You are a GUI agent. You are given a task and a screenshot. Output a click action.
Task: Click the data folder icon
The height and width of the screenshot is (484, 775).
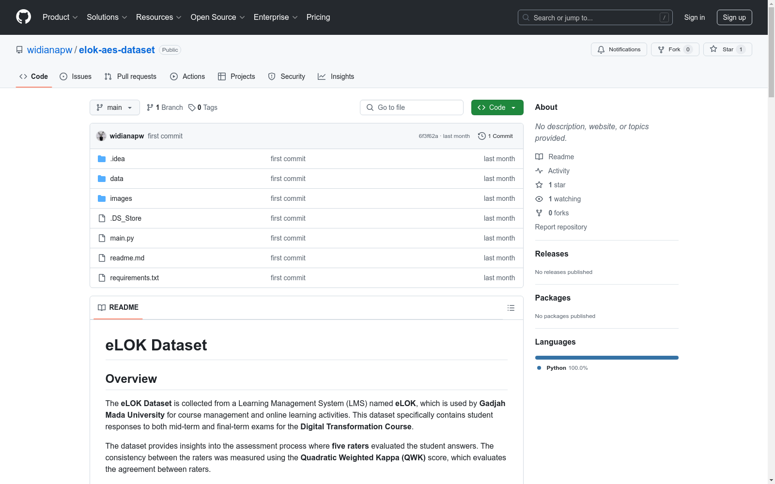tap(102, 179)
